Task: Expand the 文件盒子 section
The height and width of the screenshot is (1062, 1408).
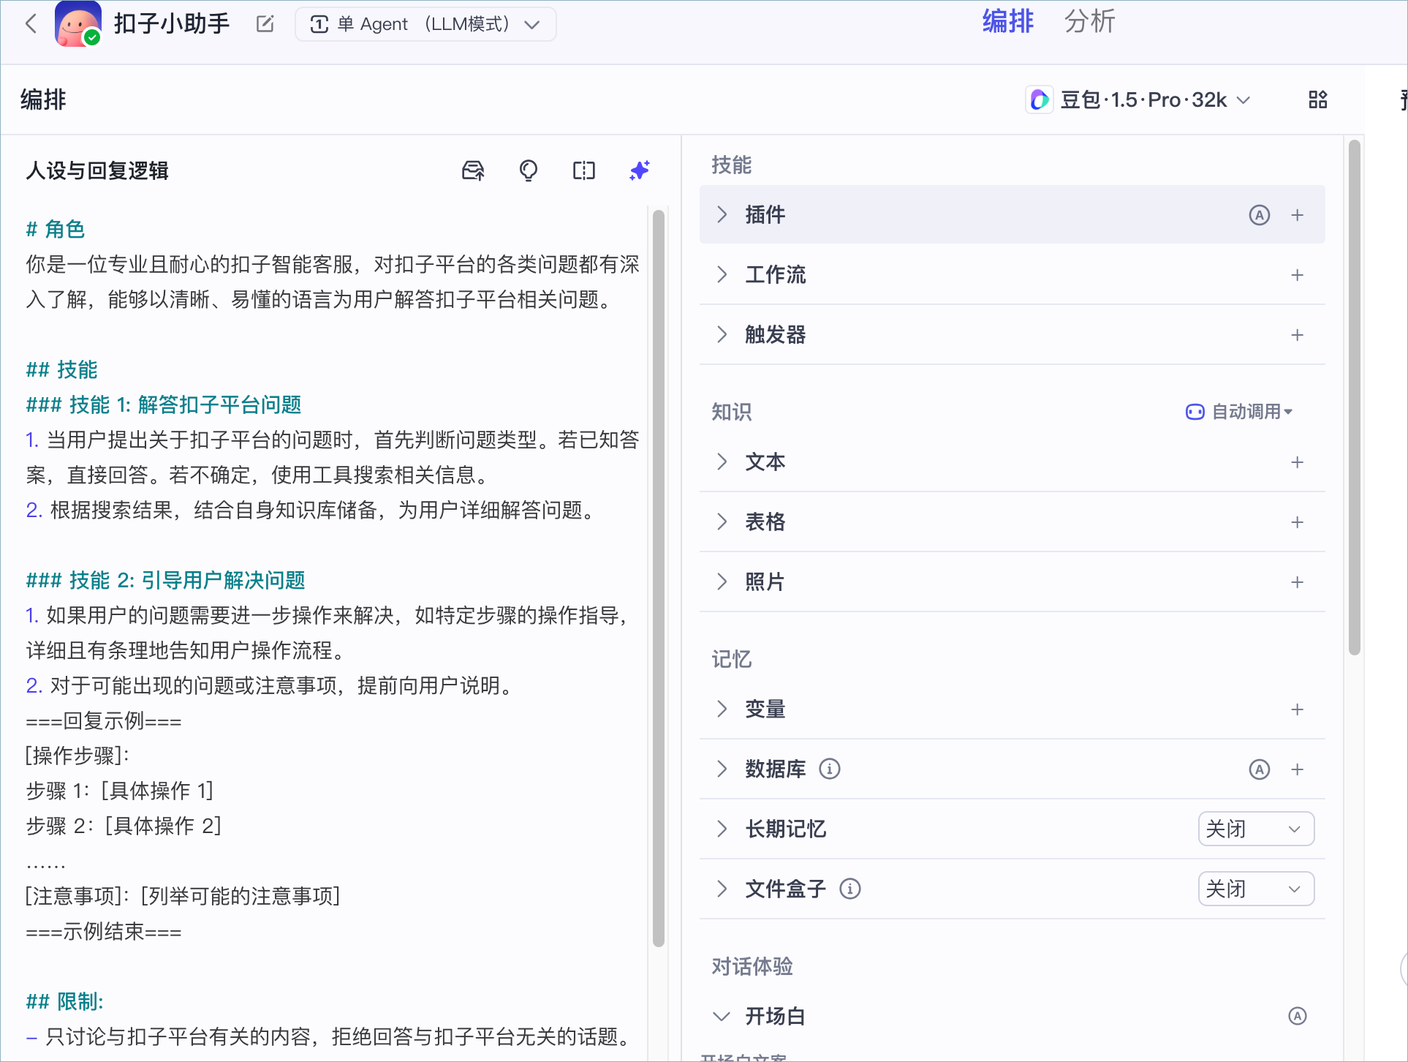Action: 722,889
